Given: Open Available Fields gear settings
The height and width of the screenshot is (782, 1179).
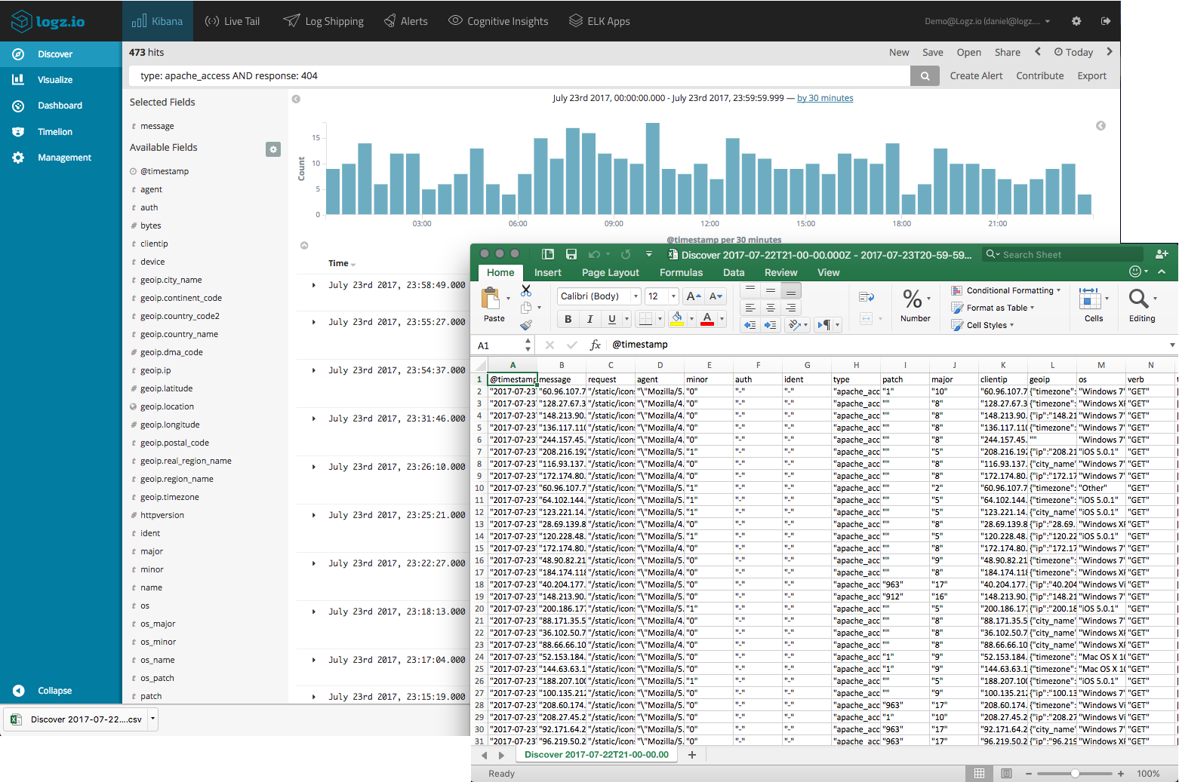Looking at the screenshot, I should pyautogui.click(x=273, y=149).
